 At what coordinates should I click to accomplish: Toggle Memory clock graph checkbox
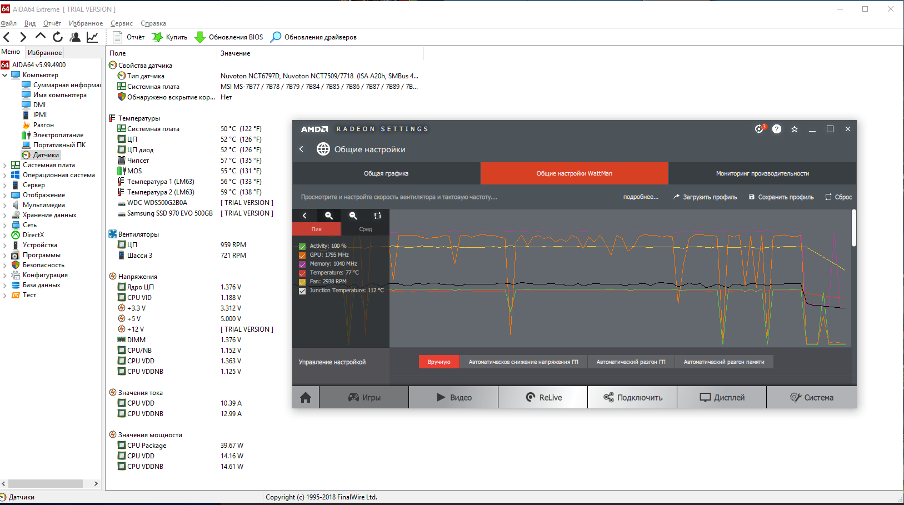(302, 264)
